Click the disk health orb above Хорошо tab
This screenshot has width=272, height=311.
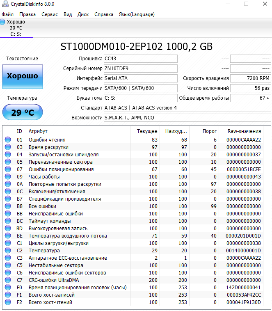3,22
